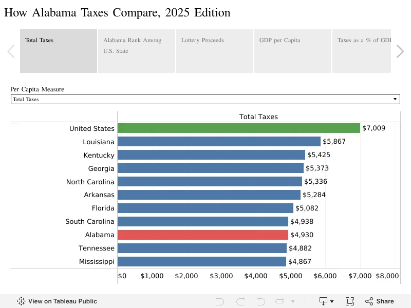Click the $5,082 value label
Image resolution: width=411 pixels, height=308 pixels.
(307, 208)
